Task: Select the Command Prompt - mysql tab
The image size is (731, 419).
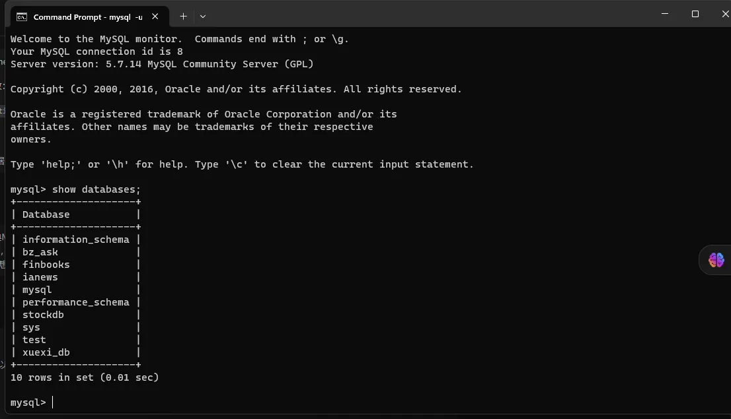Action: (87, 16)
